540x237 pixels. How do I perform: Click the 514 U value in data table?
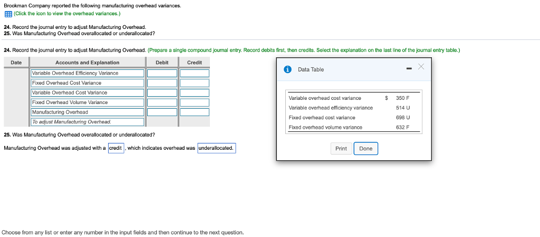pyautogui.click(x=403, y=108)
